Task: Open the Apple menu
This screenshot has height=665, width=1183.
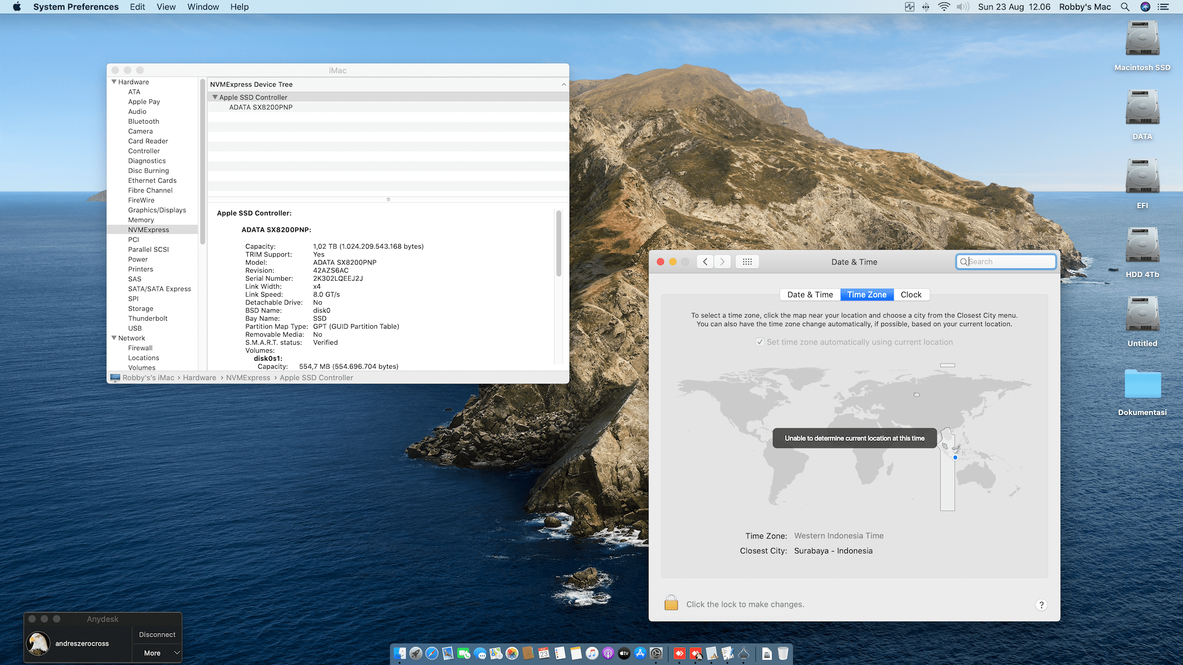Action: click(17, 7)
